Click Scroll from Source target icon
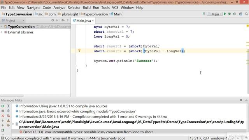Image resolution: width=249 pixels, height=140 pixels. pyautogui.click(x=53, y=20)
